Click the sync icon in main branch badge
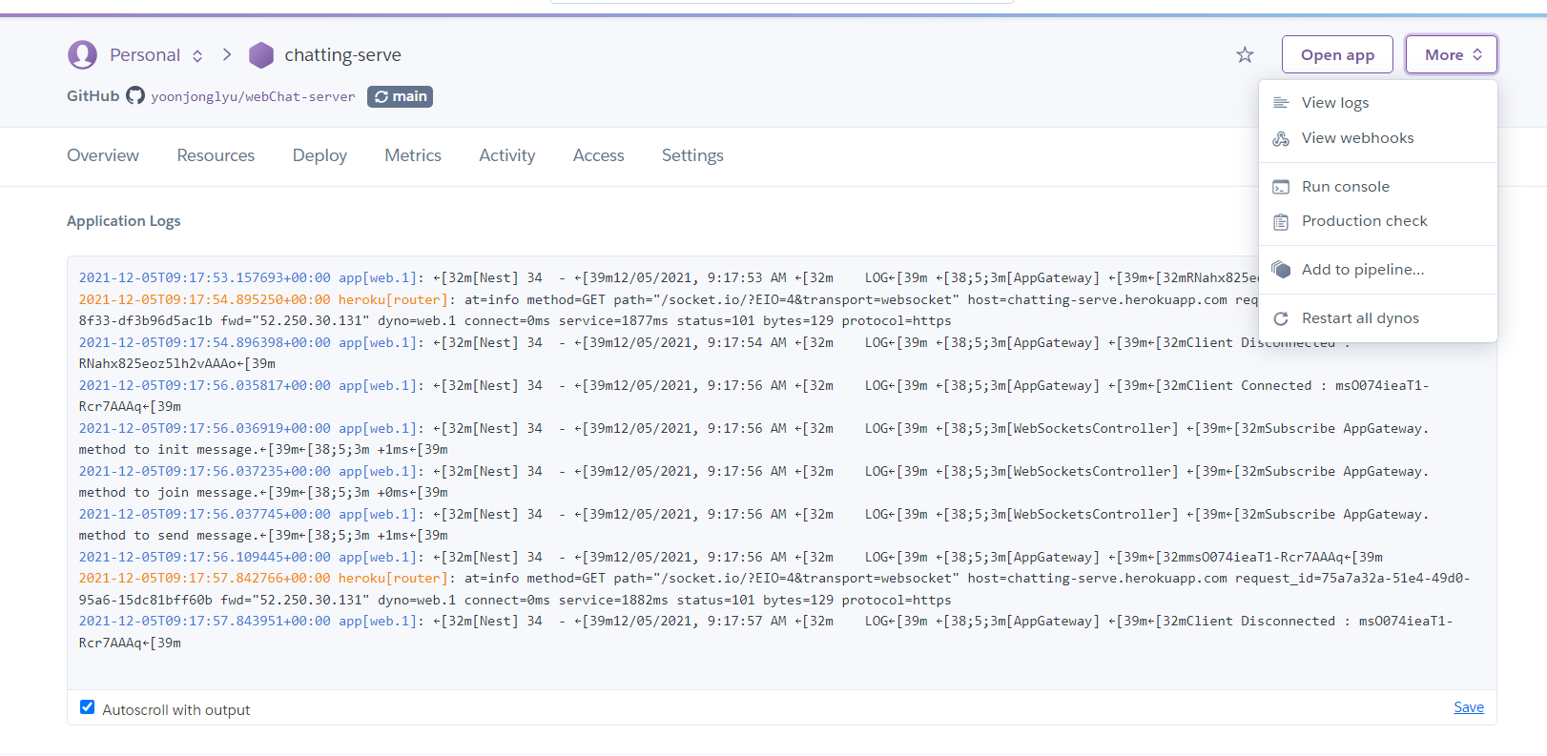Screen dimensions: 1547x756 (x=382, y=96)
